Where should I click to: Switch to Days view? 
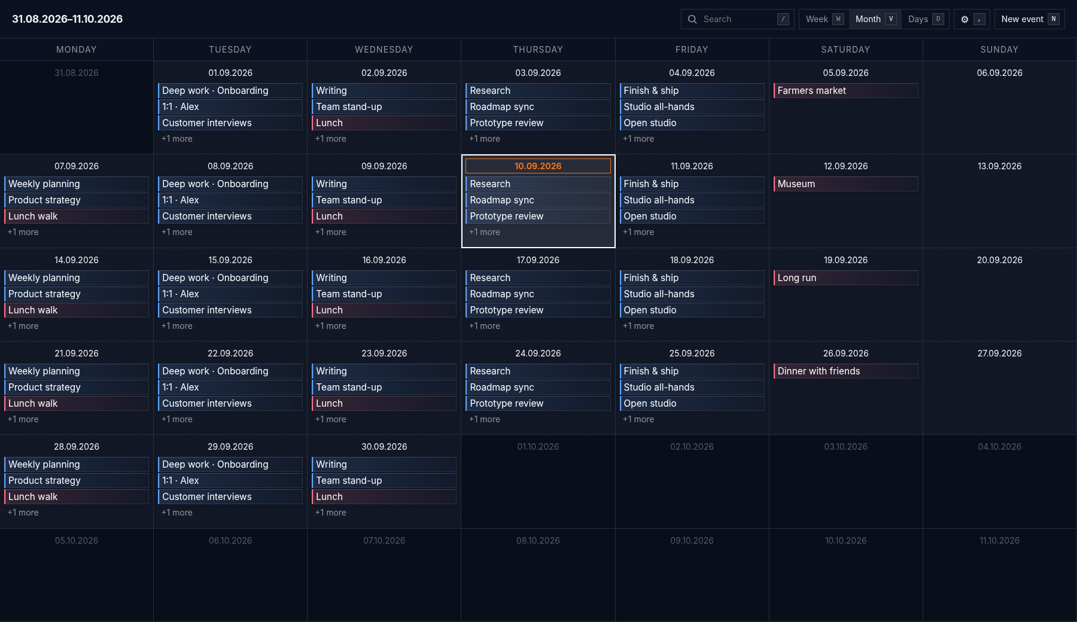pos(925,19)
